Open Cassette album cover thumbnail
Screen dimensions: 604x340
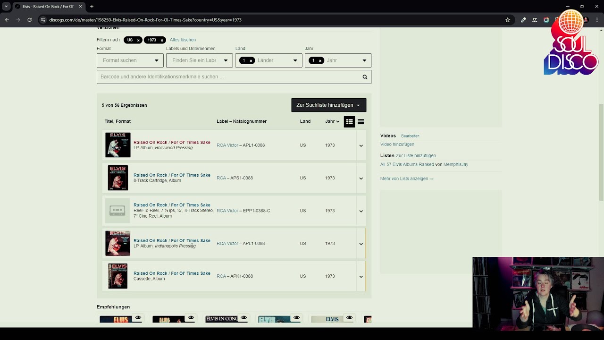(x=117, y=276)
